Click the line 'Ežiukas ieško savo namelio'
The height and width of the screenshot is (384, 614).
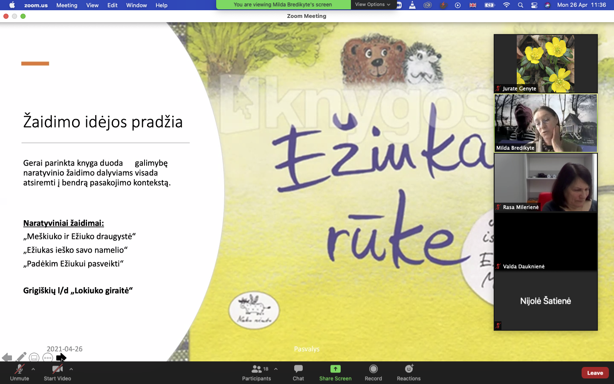pos(75,250)
